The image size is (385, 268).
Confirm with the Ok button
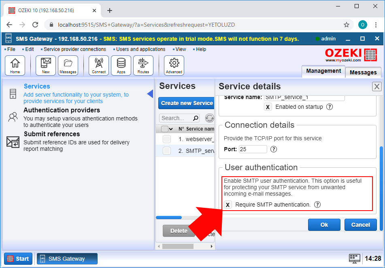[x=324, y=225]
